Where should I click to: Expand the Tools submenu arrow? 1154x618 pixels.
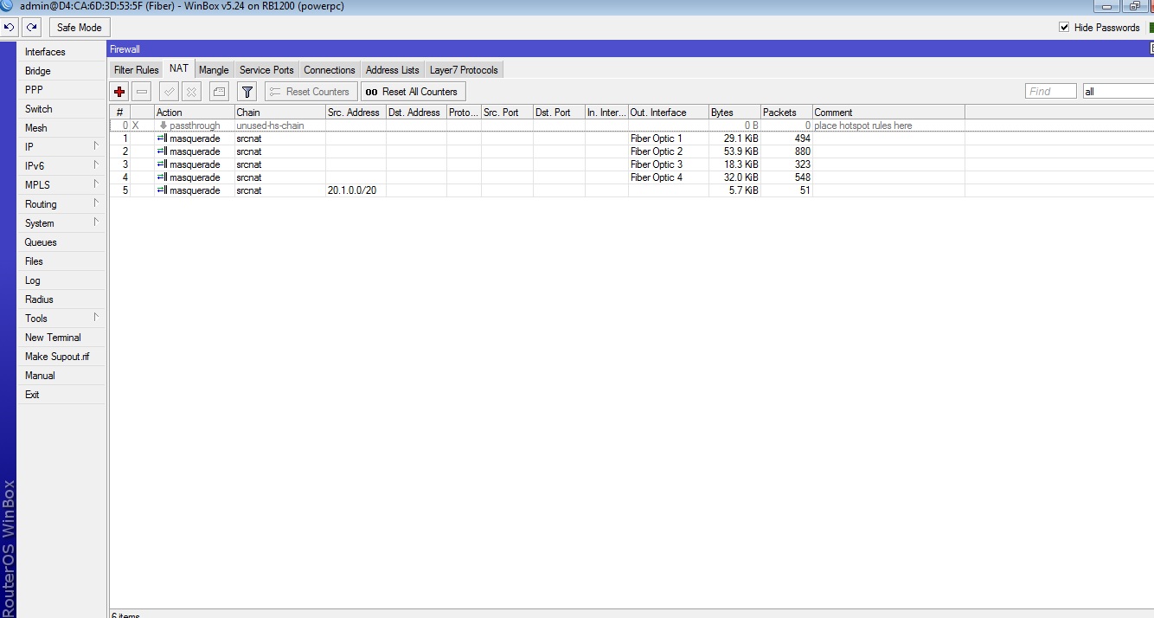[x=97, y=318]
